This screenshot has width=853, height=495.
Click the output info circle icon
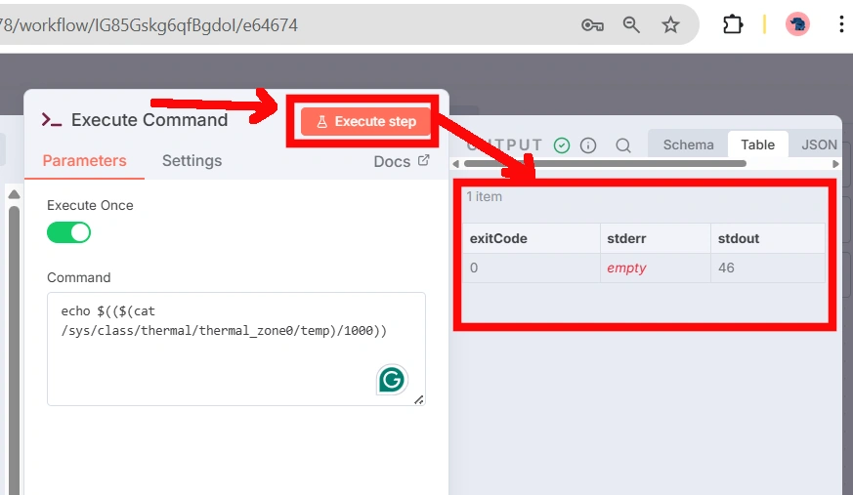588,145
